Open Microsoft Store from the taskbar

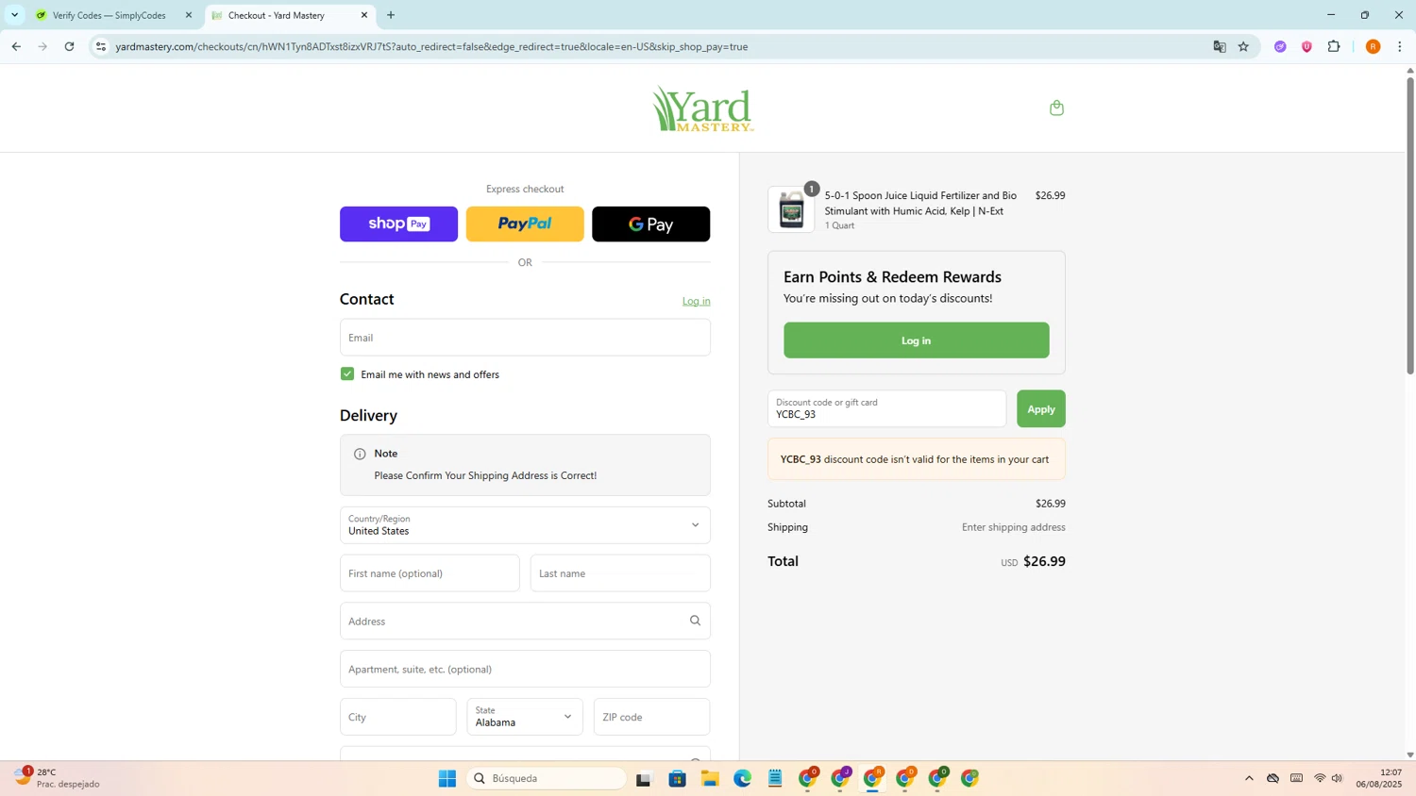(x=677, y=778)
